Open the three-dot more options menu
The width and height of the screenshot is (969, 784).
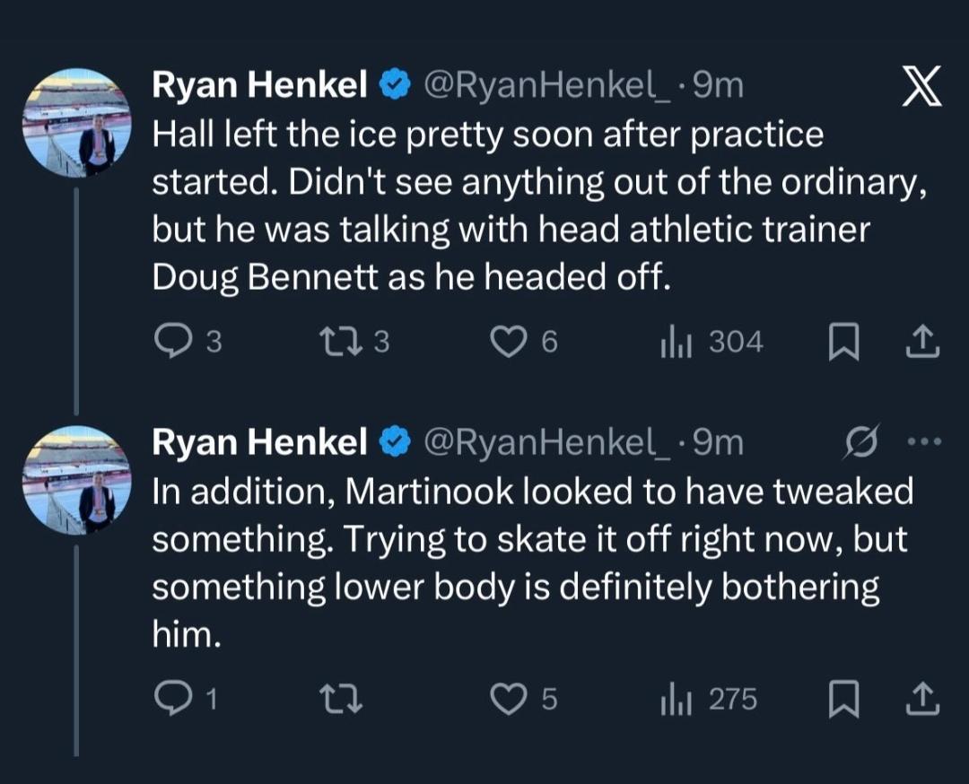coord(924,441)
